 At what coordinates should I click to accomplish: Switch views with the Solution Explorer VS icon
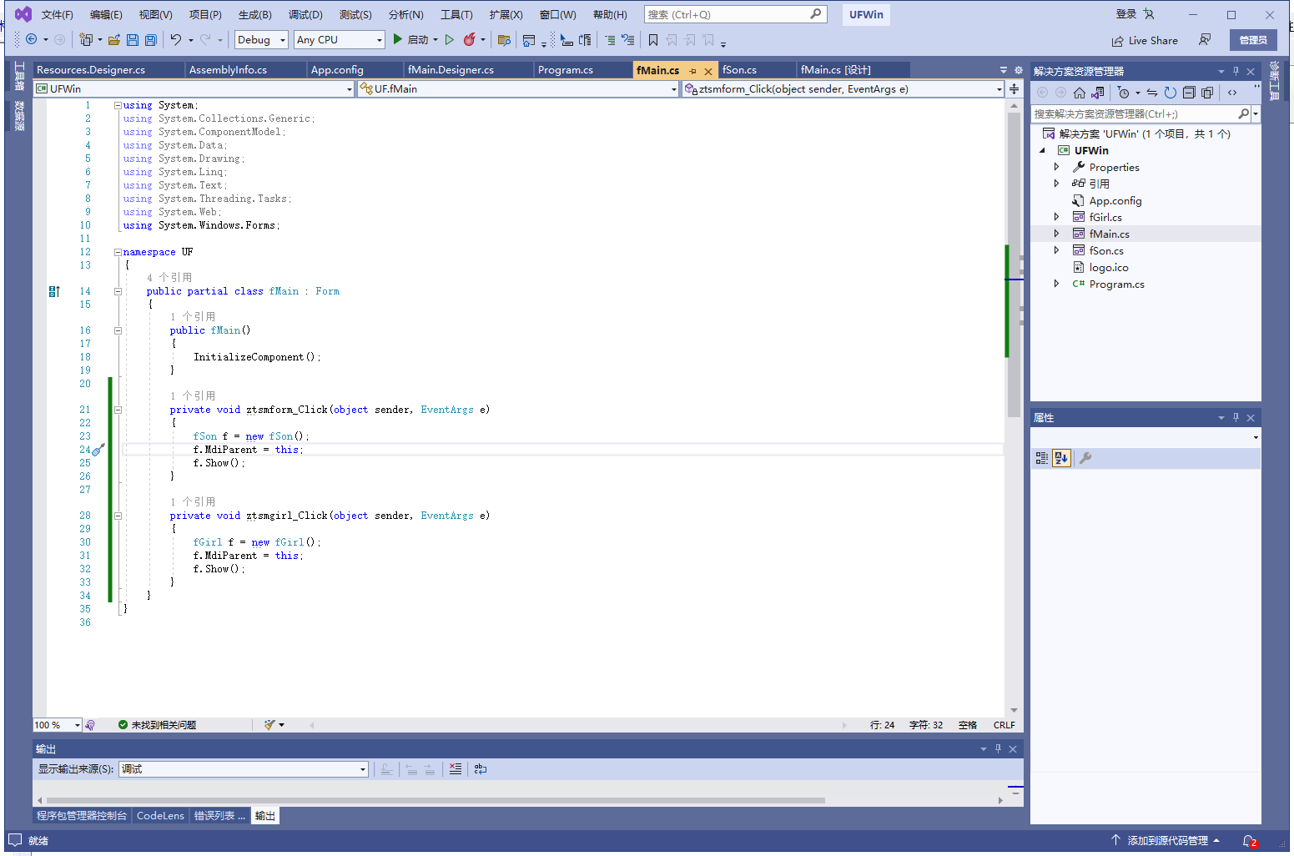[x=1098, y=93]
